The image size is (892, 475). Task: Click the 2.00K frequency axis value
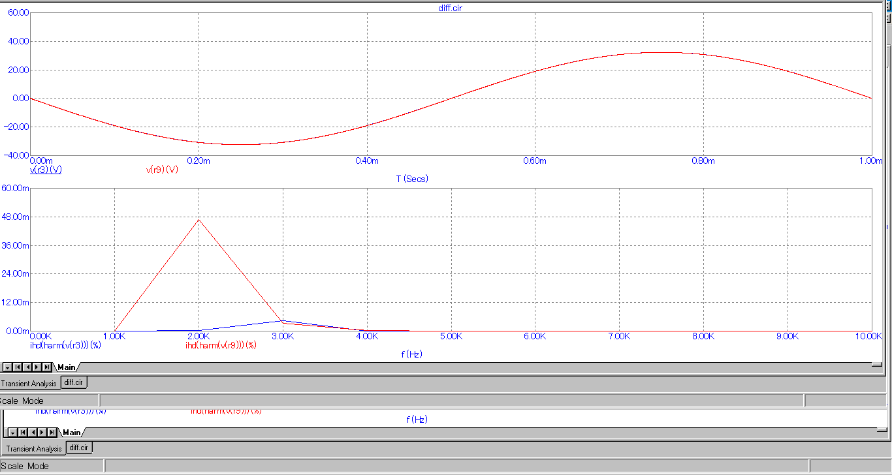tap(199, 336)
